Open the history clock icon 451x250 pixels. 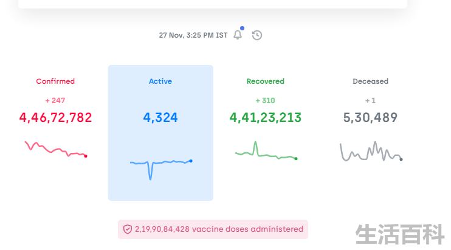click(257, 35)
